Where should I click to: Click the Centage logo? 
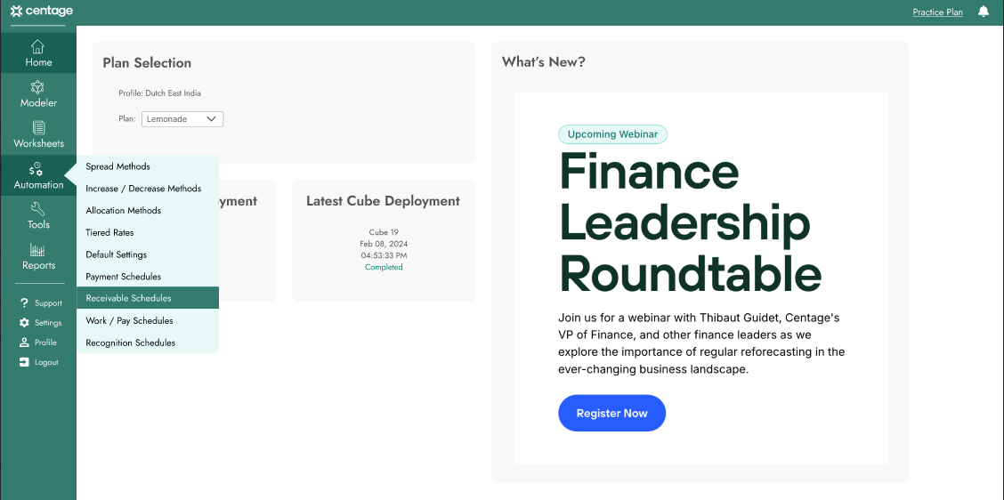(x=42, y=11)
